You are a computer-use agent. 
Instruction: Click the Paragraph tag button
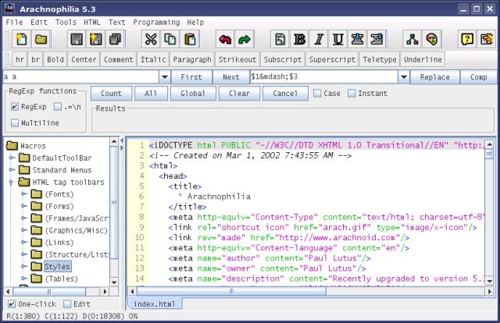coord(192,59)
